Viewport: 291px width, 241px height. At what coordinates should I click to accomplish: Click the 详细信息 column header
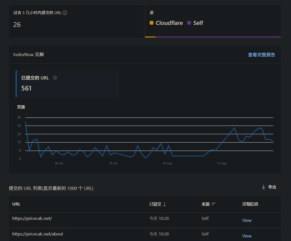250,204
